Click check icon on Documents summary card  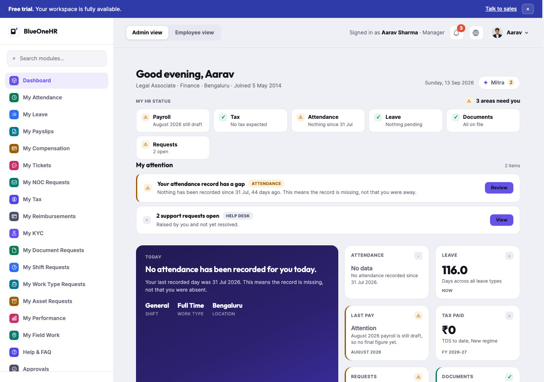[x=509, y=377]
